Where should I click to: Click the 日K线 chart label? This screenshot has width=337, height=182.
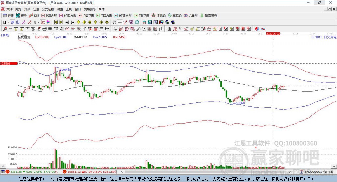[5, 35]
